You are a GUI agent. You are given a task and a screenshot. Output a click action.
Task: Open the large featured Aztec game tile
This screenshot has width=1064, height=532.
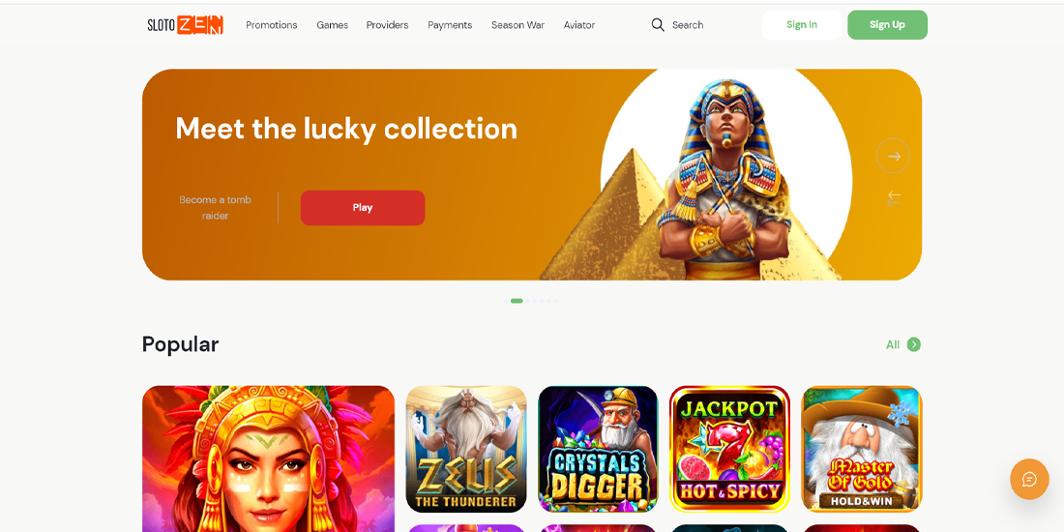(x=268, y=458)
